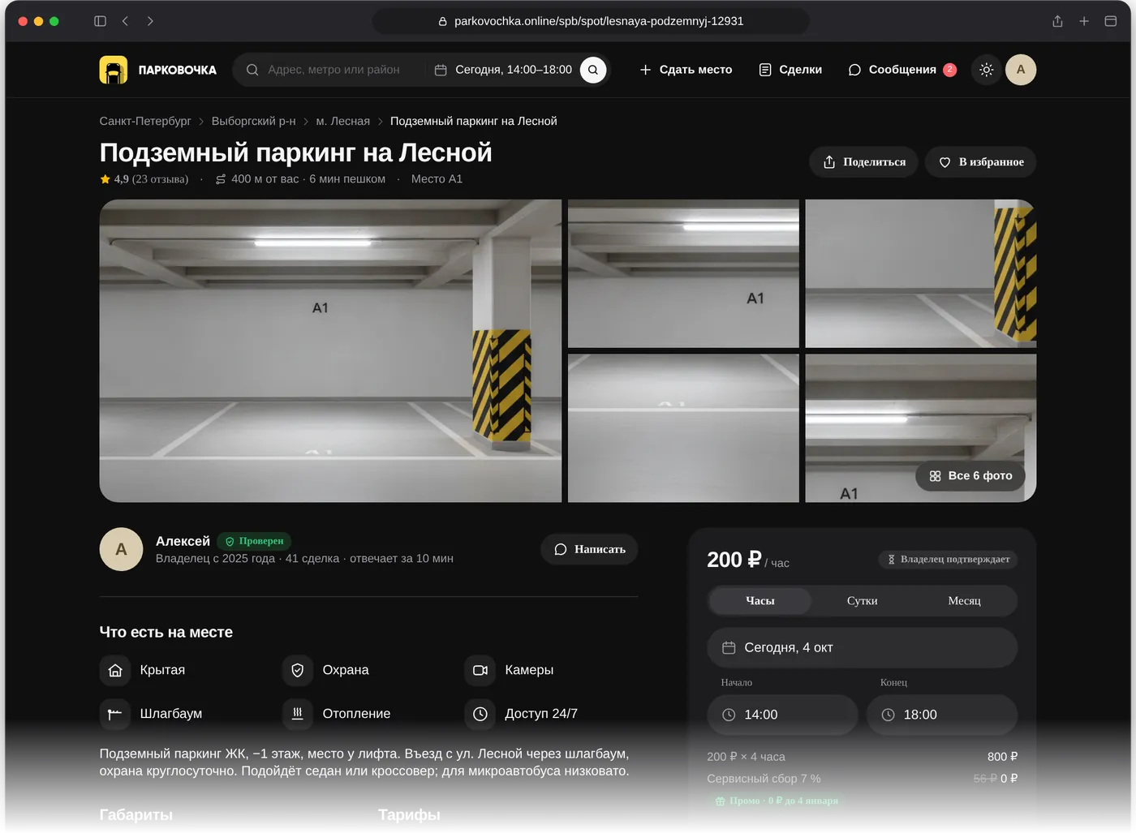Image resolution: width=1136 pixels, height=833 pixels.
Task: Select the Часы pricing tab
Action: pos(760,601)
